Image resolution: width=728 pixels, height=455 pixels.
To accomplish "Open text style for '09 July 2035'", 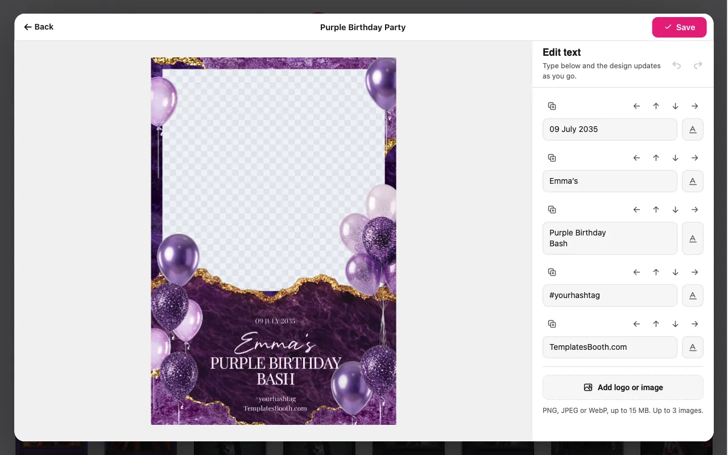I will point(693,129).
